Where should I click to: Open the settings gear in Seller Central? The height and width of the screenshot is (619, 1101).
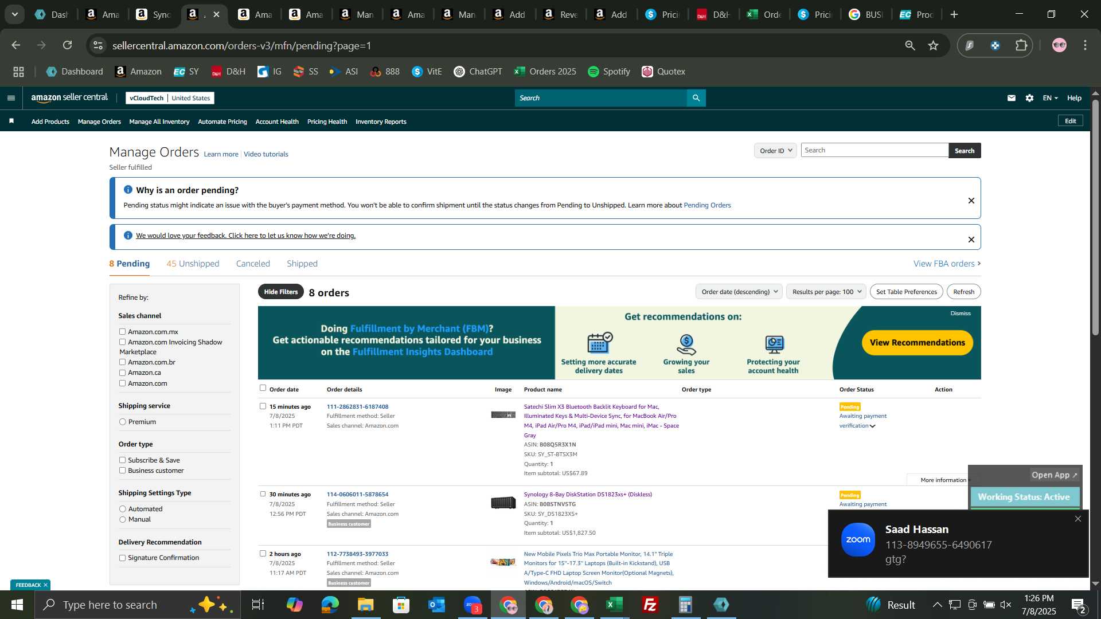click(1029, 98)
